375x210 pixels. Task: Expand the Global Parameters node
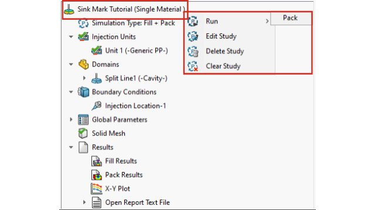coord(71,120)
